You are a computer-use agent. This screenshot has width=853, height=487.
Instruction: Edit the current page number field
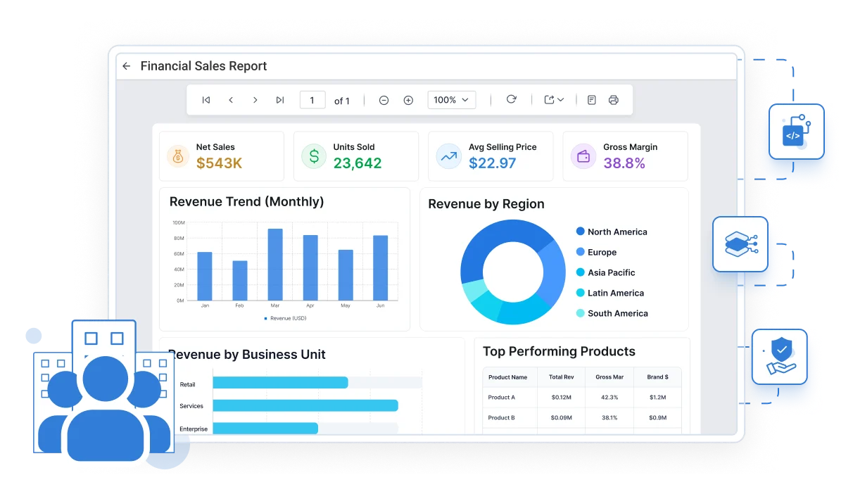(312, 100)
